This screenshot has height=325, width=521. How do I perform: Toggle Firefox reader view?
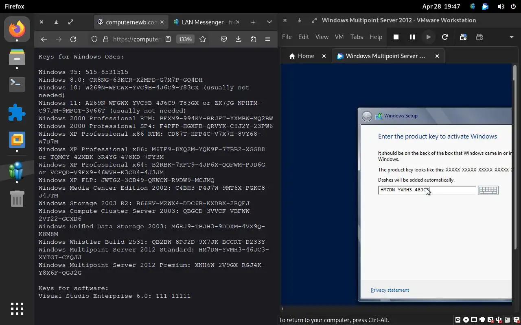pos(168,39)
